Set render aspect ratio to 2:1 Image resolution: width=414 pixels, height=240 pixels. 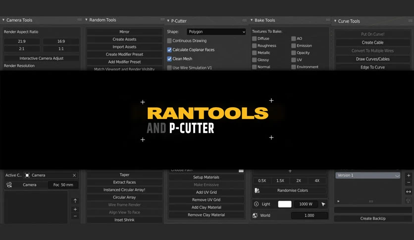point(22,49)
